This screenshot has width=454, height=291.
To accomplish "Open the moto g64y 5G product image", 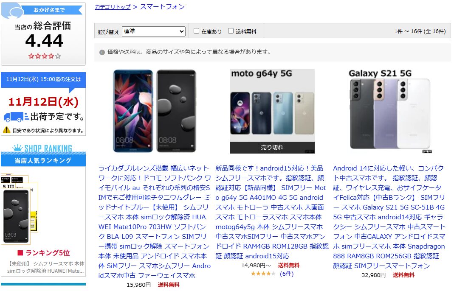I will 272,111.
